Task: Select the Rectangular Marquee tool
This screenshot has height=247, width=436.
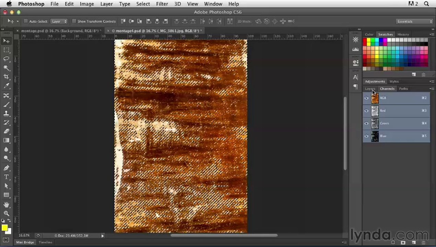Action: pos(6,50)
